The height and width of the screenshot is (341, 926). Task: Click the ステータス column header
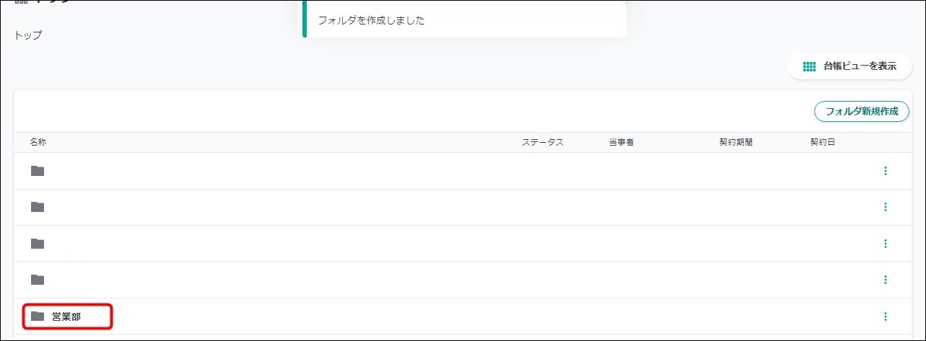click(x=542, y=143)
